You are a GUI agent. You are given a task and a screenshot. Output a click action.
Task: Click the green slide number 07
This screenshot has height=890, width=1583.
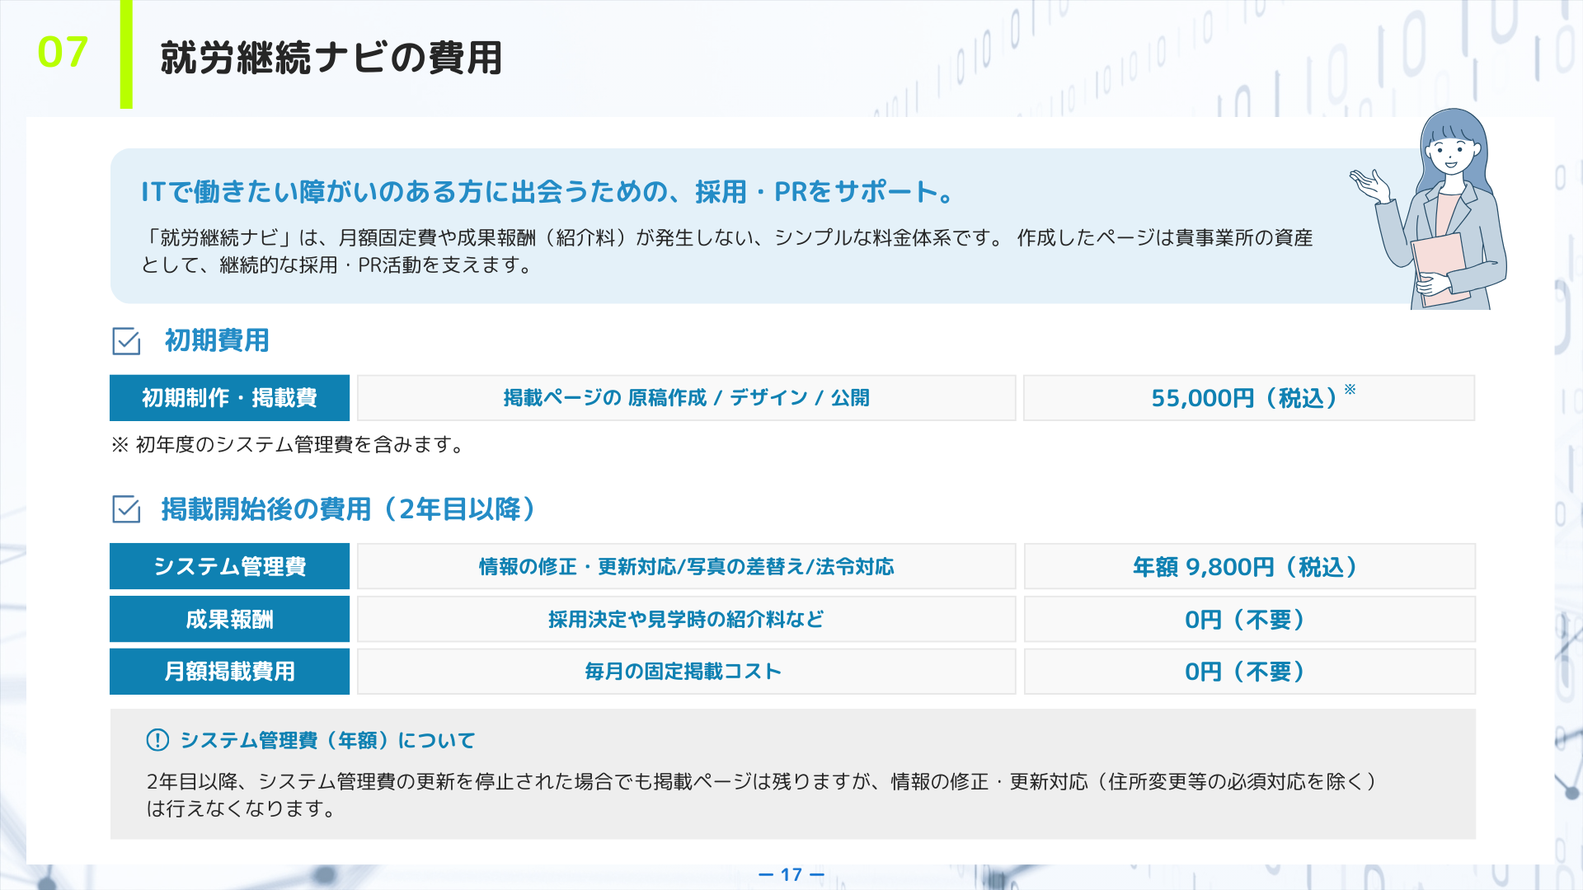click(63, 53)
